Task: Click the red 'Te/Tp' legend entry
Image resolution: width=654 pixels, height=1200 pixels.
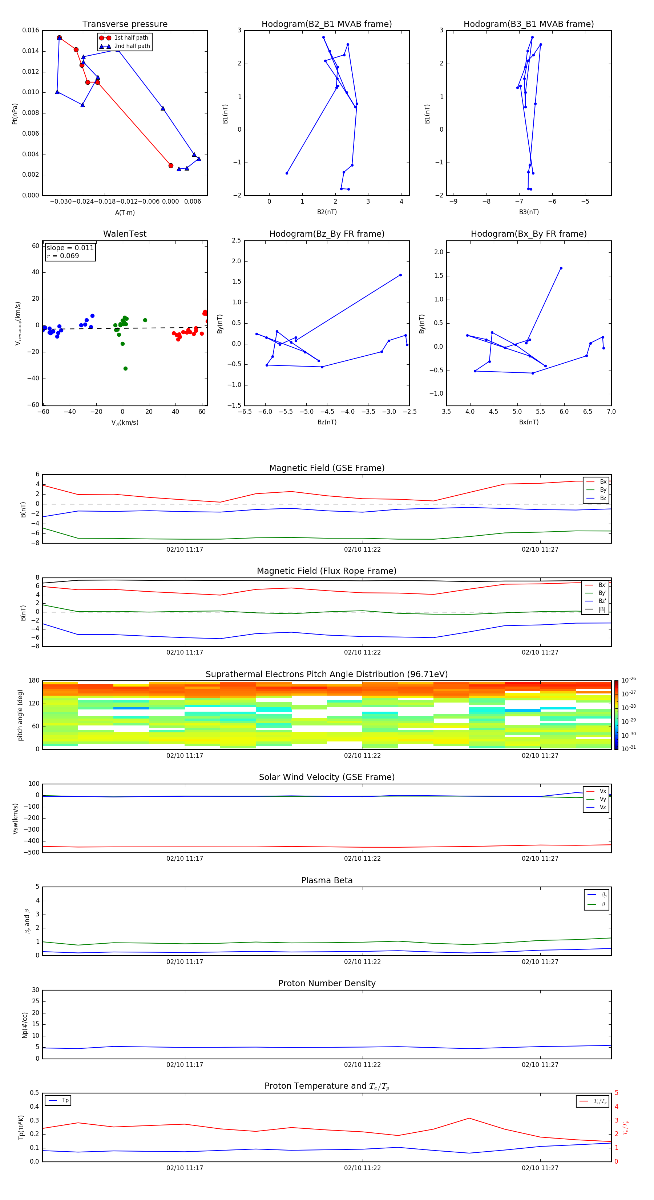Action: pos(593,1101)
